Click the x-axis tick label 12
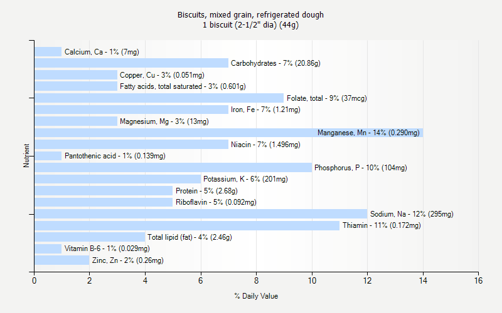Image resolution: width=502 pixels, height=313 pixels. point(367,280)
